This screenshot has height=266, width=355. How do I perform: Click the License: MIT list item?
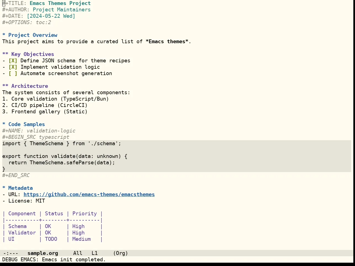24,201
